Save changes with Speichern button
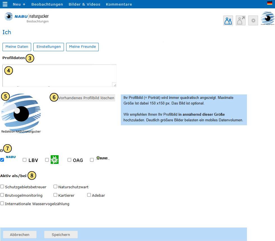Viewport: 275px width, 241px height. coord(61,235)
